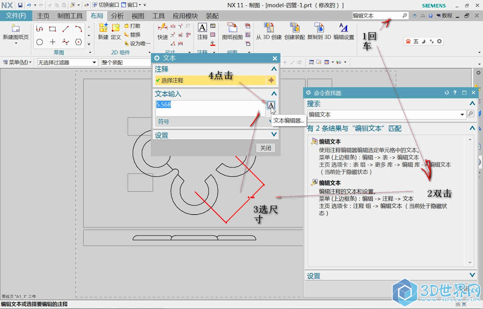Click the gear icon on the IME toolbar
This screenshot has width=483, height=309.
click(439, 41)
